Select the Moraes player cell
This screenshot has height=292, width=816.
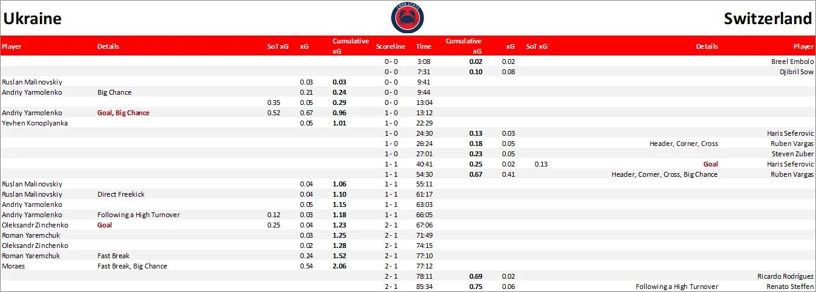(14, 266)
